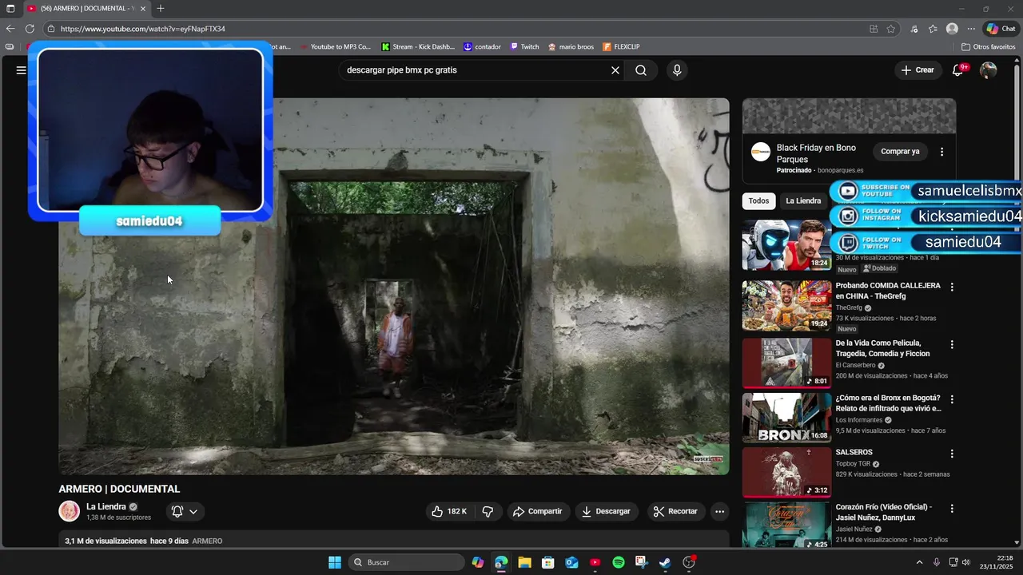
Task: Open a new browser tab
Action: click(161, 8)
